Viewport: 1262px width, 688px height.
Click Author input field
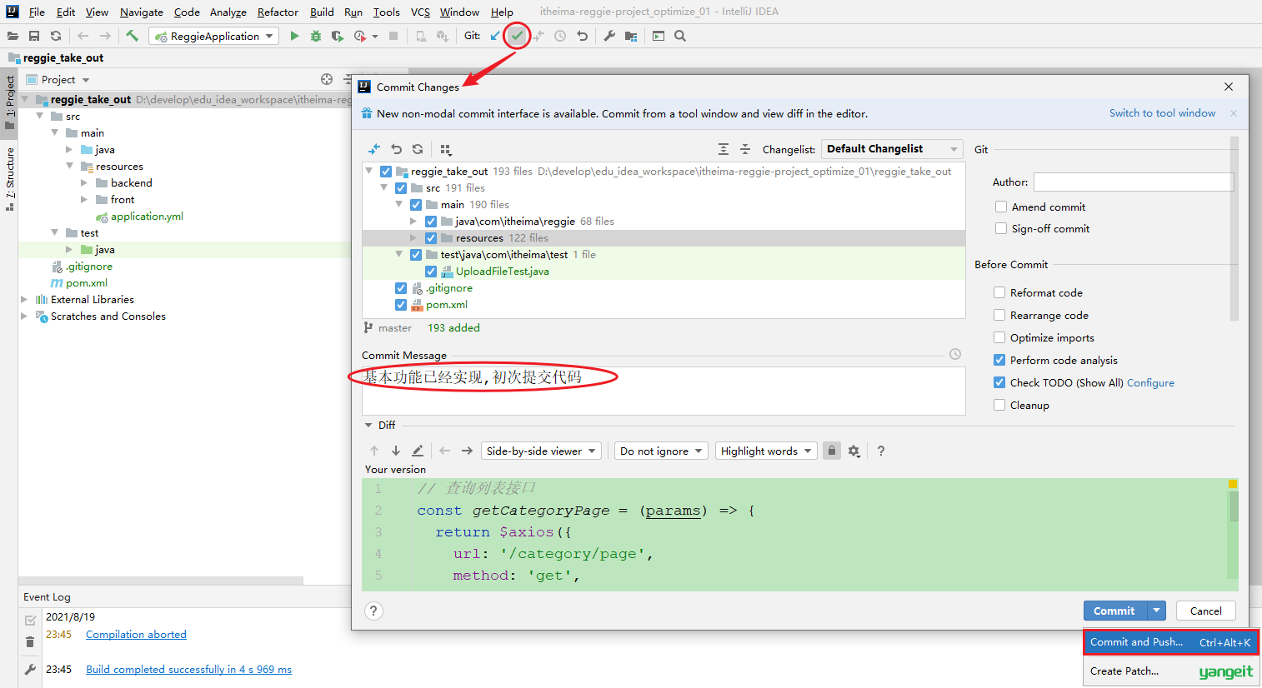coord(1133,182)
